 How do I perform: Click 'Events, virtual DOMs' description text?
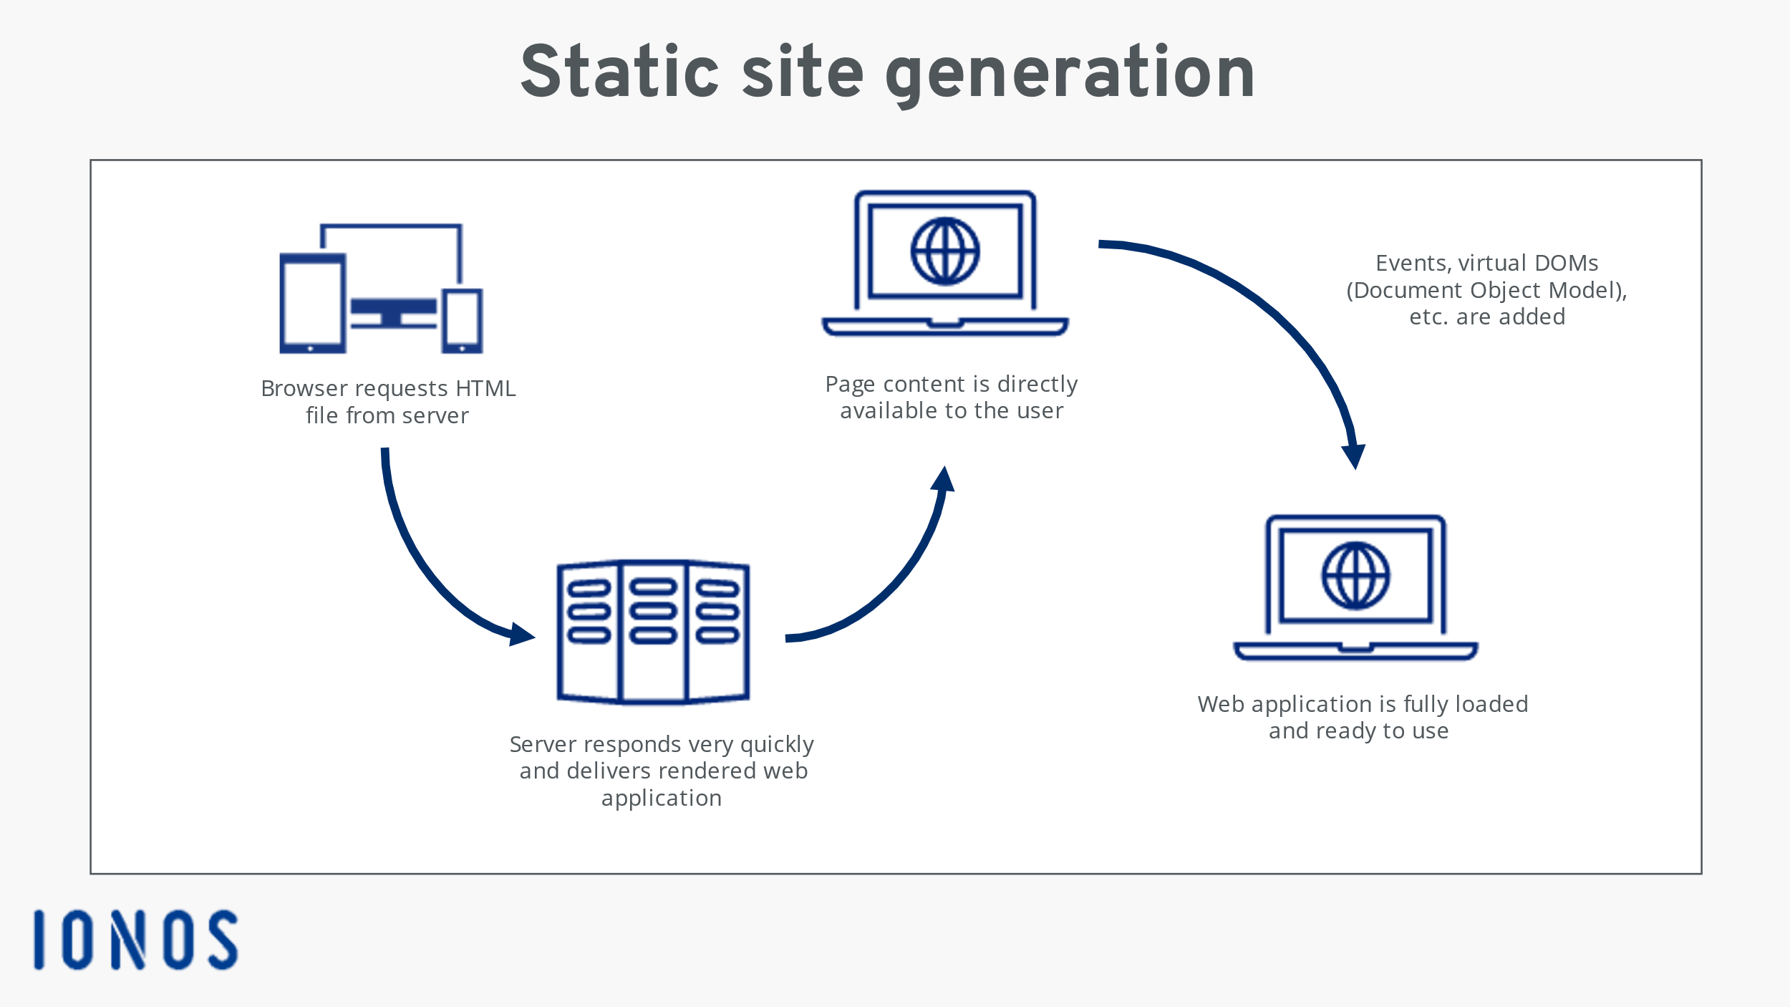1487,289
